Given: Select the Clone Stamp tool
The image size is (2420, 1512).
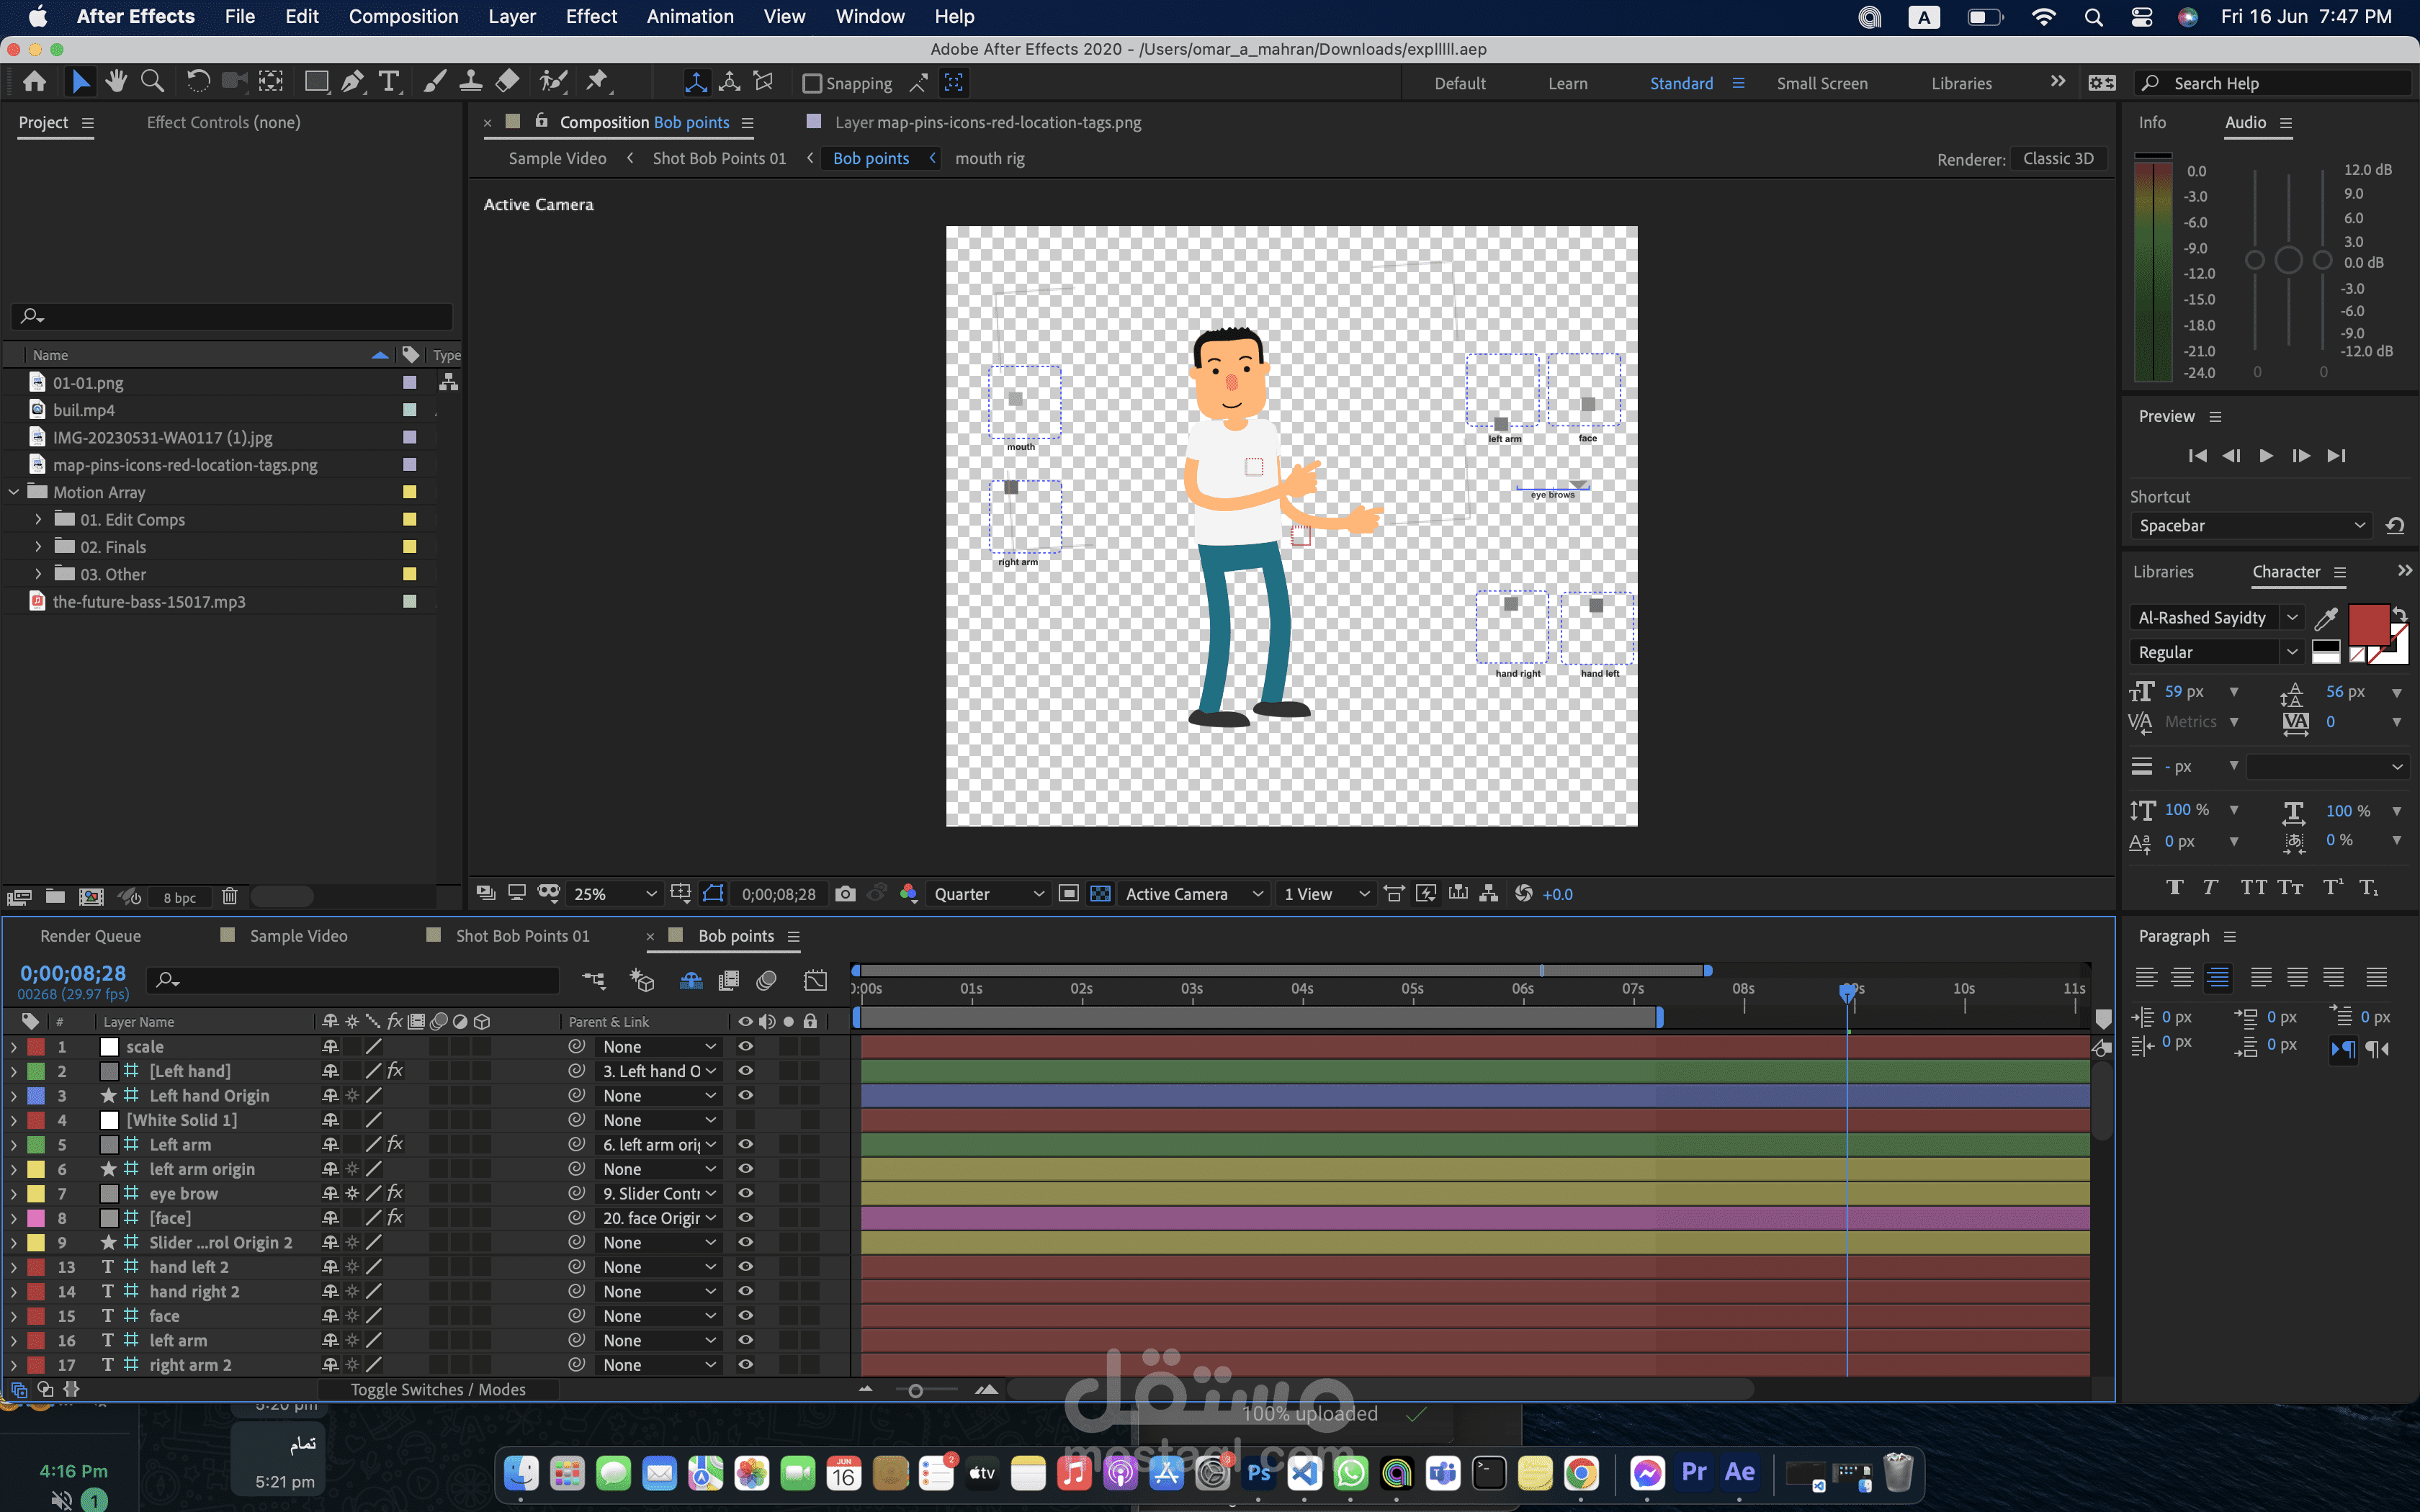Looking at the screenshot, I should coord(470,82).
